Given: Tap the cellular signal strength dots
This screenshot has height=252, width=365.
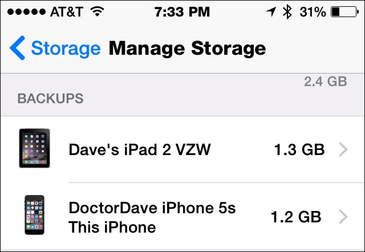Looking at the screenshot, I should (x=26, y=11).
